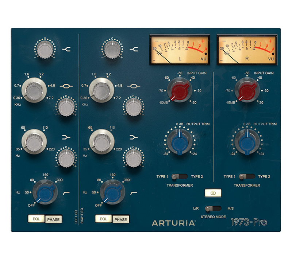Click the -30 mark on L Input Gain
Screen dimensions: 292x254
coord(199,91)
